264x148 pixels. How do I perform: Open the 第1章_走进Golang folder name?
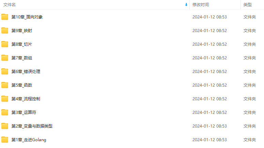29,140
